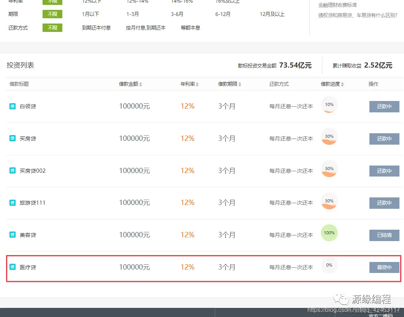The height and width of the screenshot is (317, 404).
Task: Click the 投资列表 section heading
Action: [x=21, y=65]
